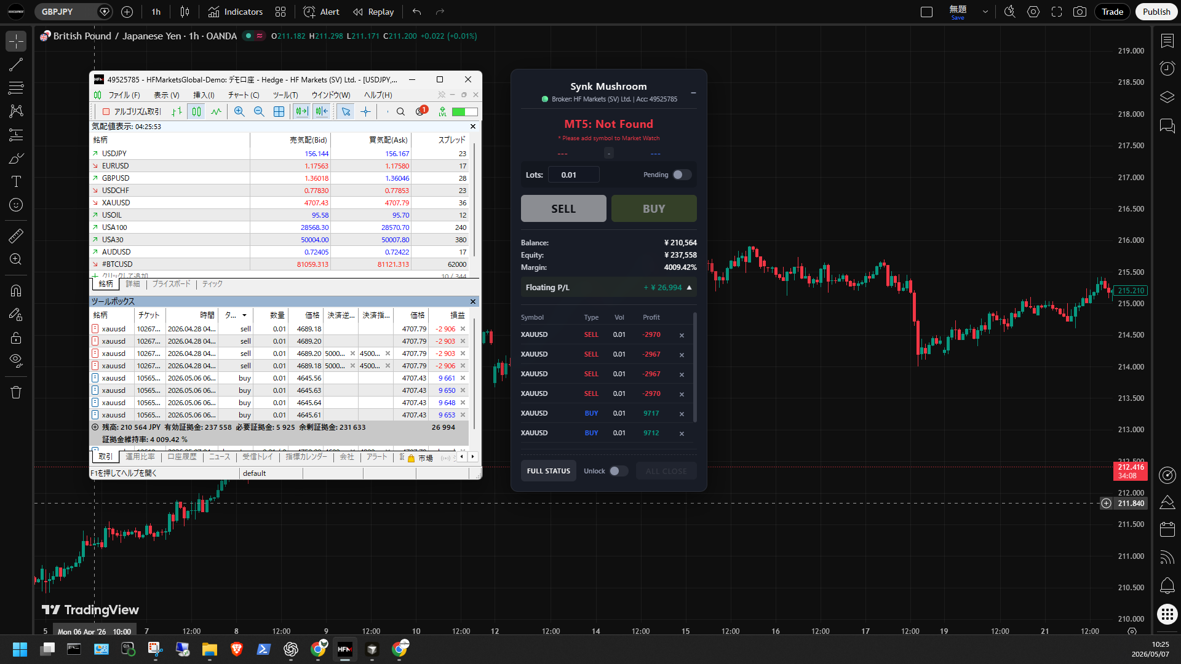The image size is (1181, 664).
Task: Open the object tree layers panel
Action: click(1167, 97)
